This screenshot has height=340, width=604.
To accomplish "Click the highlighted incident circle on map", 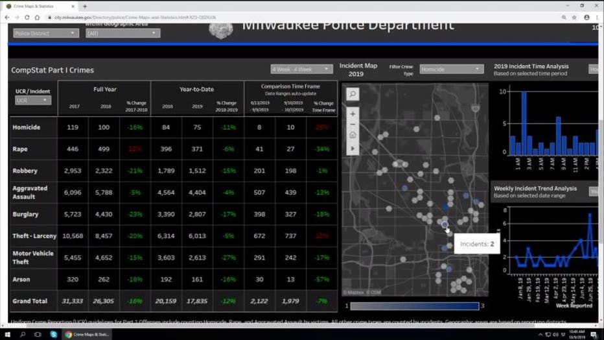I will (x=445, y=224).
